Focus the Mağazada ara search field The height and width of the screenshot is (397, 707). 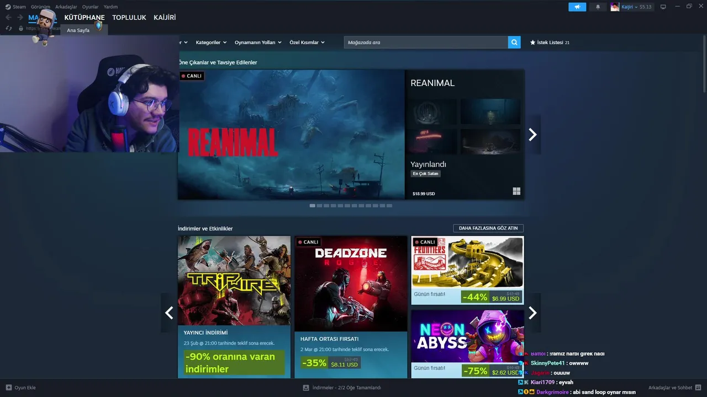[x=426, y=42]
